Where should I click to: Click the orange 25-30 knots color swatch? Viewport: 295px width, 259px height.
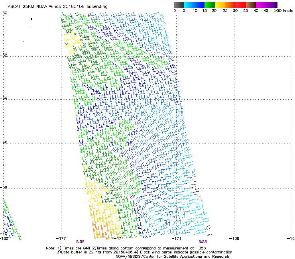coord(230,5)
